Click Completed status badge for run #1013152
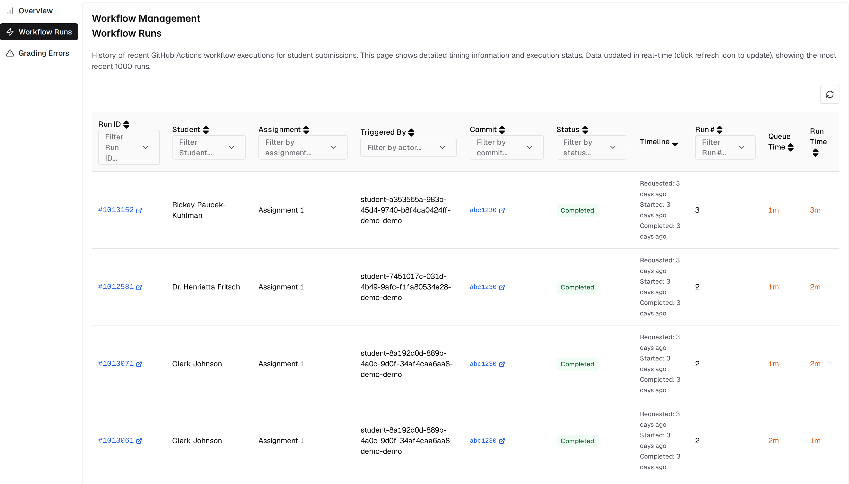The image size is (849, 484). point(577,210)
